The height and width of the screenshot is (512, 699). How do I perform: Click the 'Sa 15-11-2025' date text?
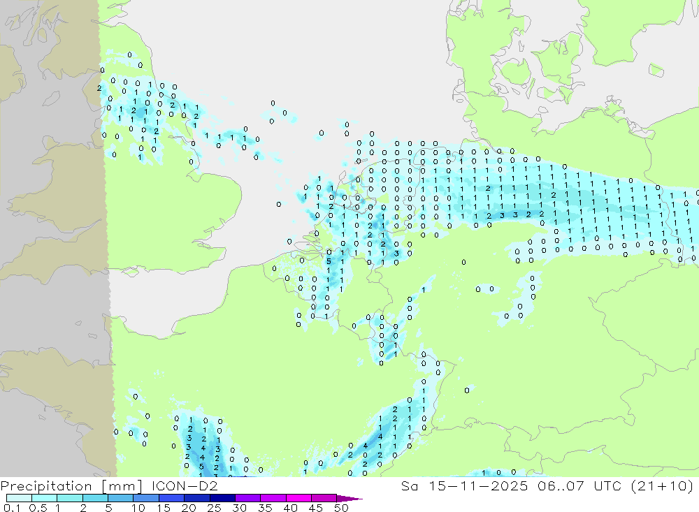464,485
